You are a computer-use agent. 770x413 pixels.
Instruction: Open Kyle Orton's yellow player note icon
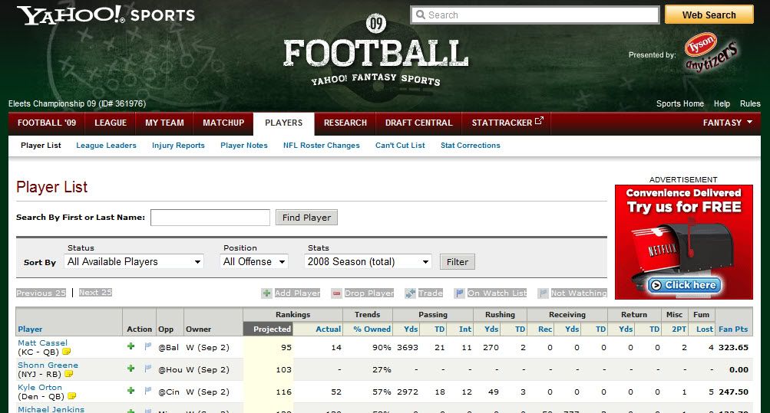point(71,395)
